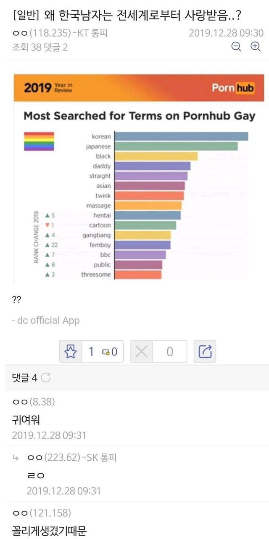This screenshot has width=269, height=539.
Task: Tap commenter ㅇㅇ(8.38) nickname
Action: tap(34, 402)
